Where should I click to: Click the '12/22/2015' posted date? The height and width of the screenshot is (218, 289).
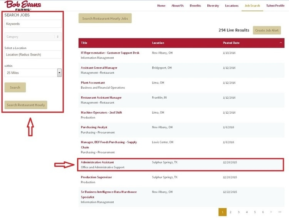[x=230, y=192]
